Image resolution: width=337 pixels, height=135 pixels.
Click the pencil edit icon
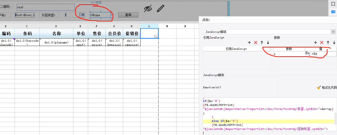(161, 8)
